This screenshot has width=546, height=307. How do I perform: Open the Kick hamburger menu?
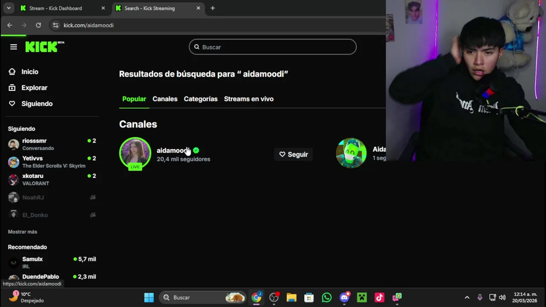pos(14,47)
